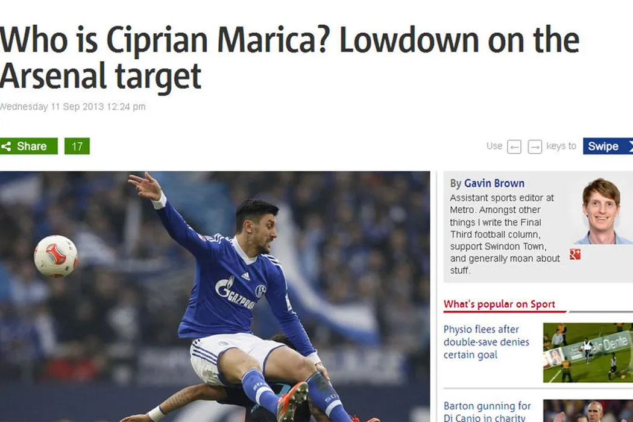The height and width of the screenshot is (422, 633).
Task: Click the green Share button
Action: click(x=29, y=146)
